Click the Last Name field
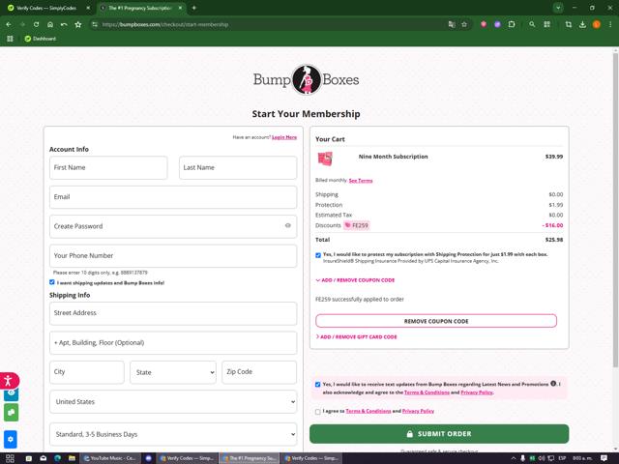This screenshot has height=464, width=619. 238,167
